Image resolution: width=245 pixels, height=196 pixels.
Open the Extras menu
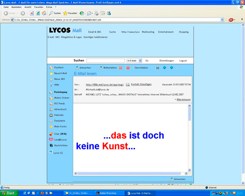pyautogui.click(x=49, y=7)
